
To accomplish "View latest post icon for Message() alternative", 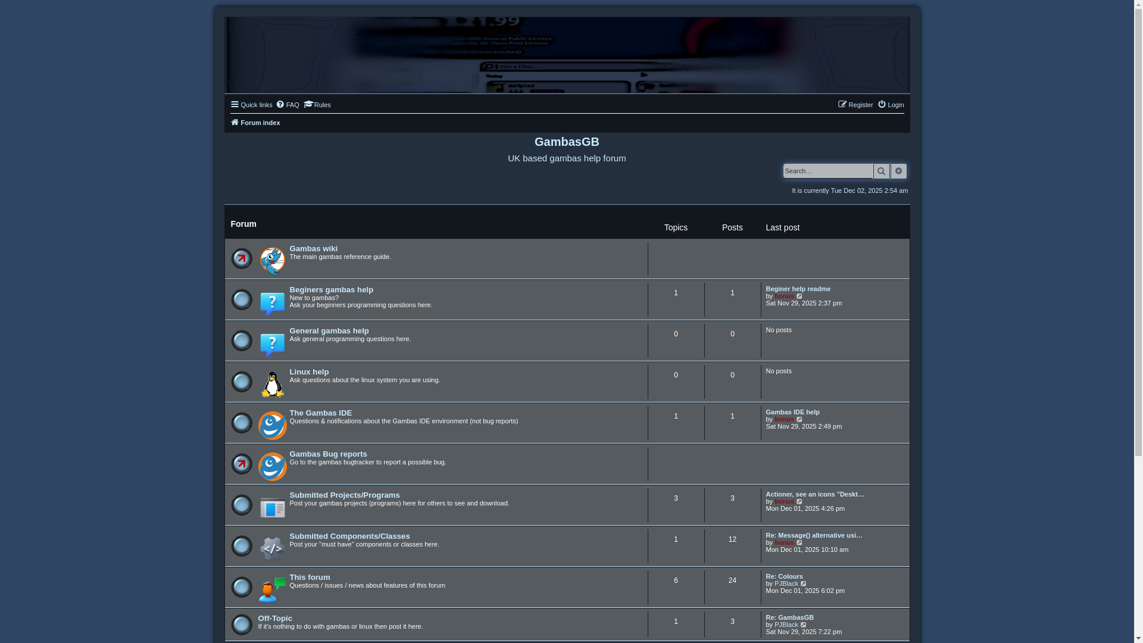I will tap(800, 542).
